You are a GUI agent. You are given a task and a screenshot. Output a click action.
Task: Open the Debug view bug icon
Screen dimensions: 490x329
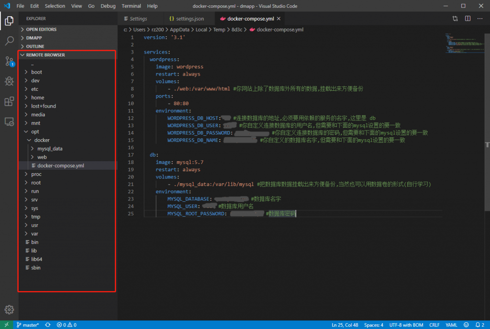[x=9, y=81]
